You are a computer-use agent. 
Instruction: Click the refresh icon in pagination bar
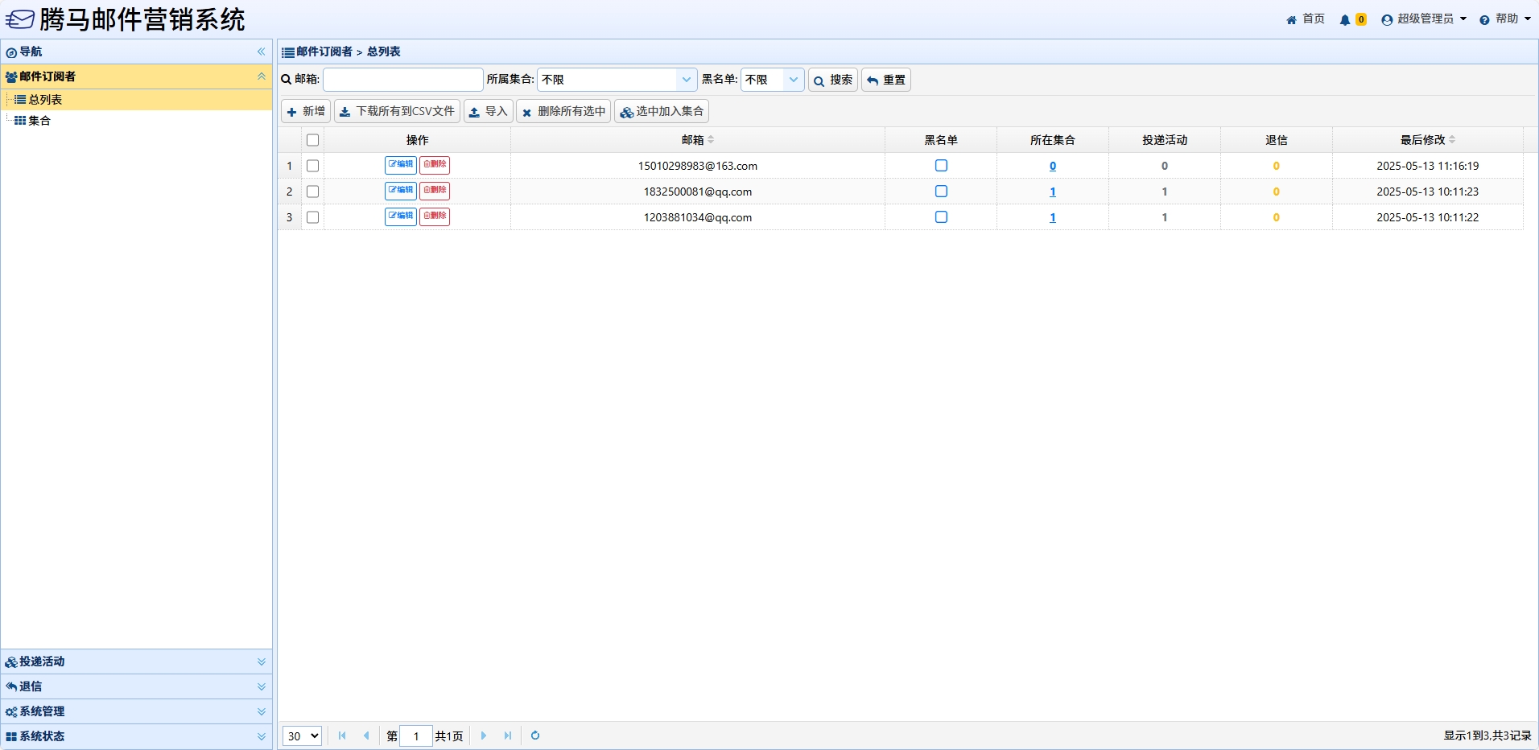[x=535, y=736]
